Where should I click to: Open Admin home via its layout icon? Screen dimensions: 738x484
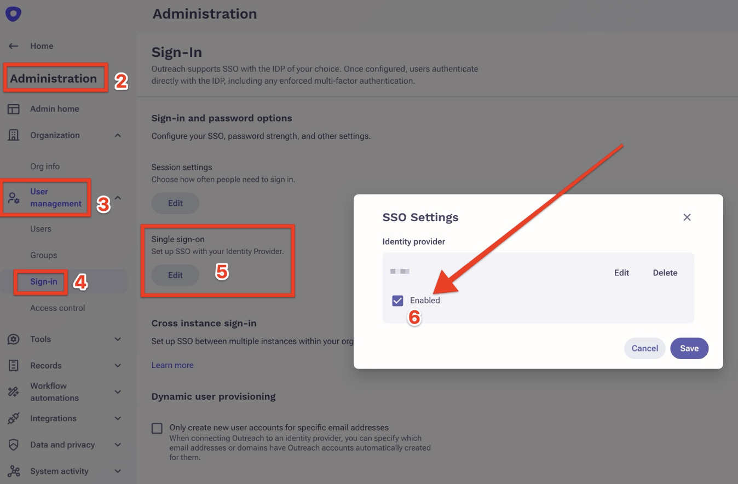[x=14, y=109]
